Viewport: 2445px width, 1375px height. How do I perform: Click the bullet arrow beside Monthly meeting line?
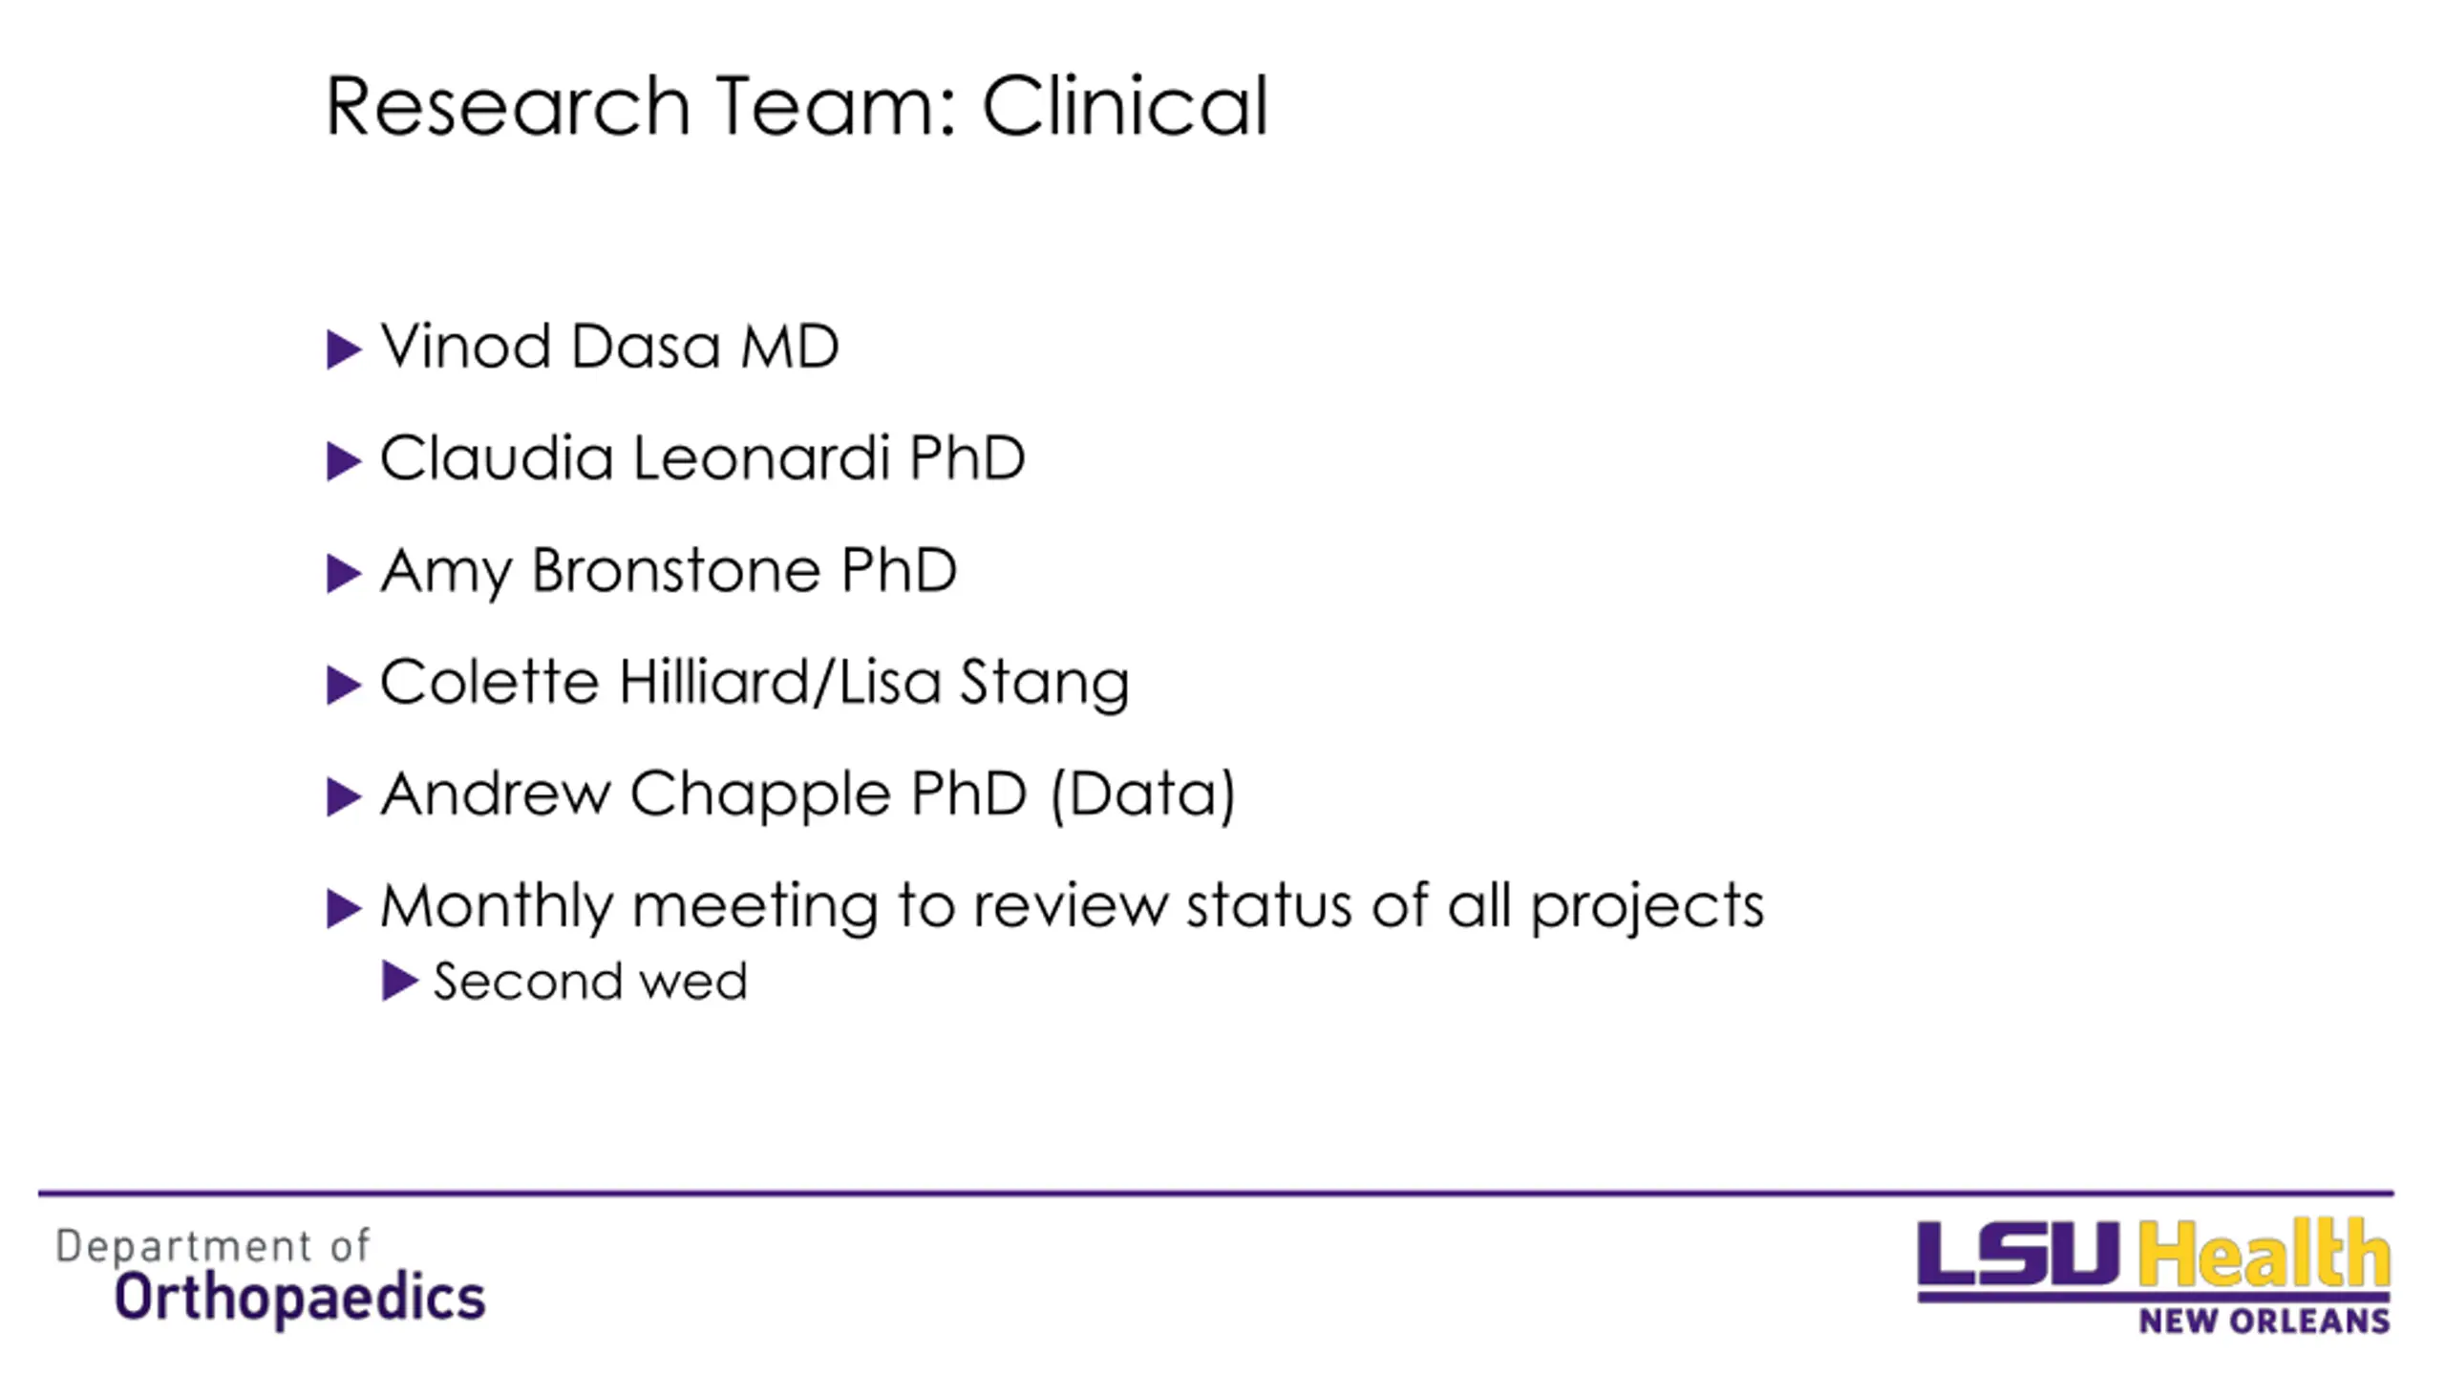[x=344, y=908]
